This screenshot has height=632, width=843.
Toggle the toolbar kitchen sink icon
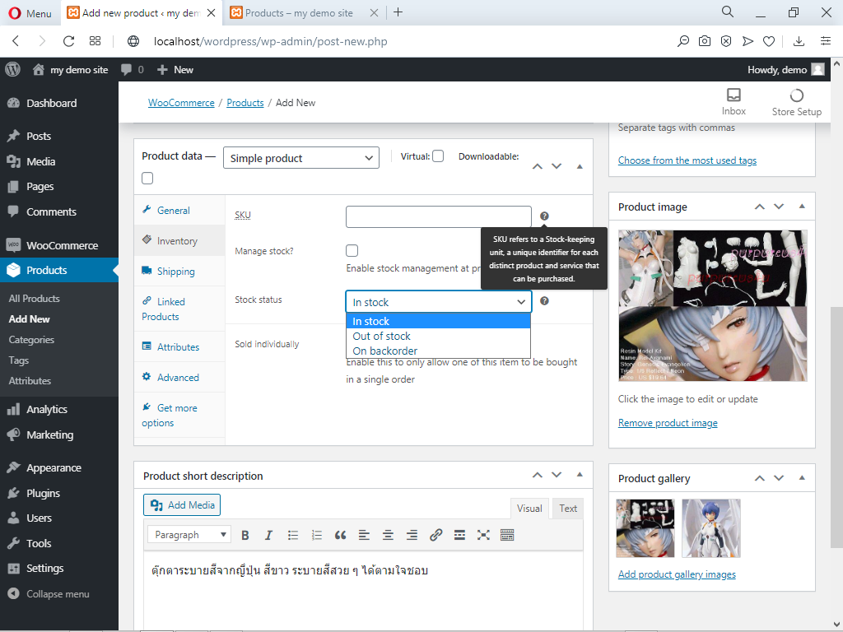pos(507,535)
